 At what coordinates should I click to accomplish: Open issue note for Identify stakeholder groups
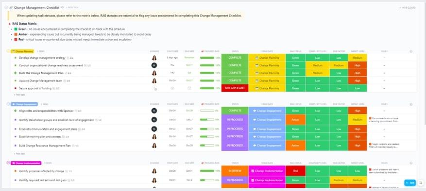[x=384, y=120]
